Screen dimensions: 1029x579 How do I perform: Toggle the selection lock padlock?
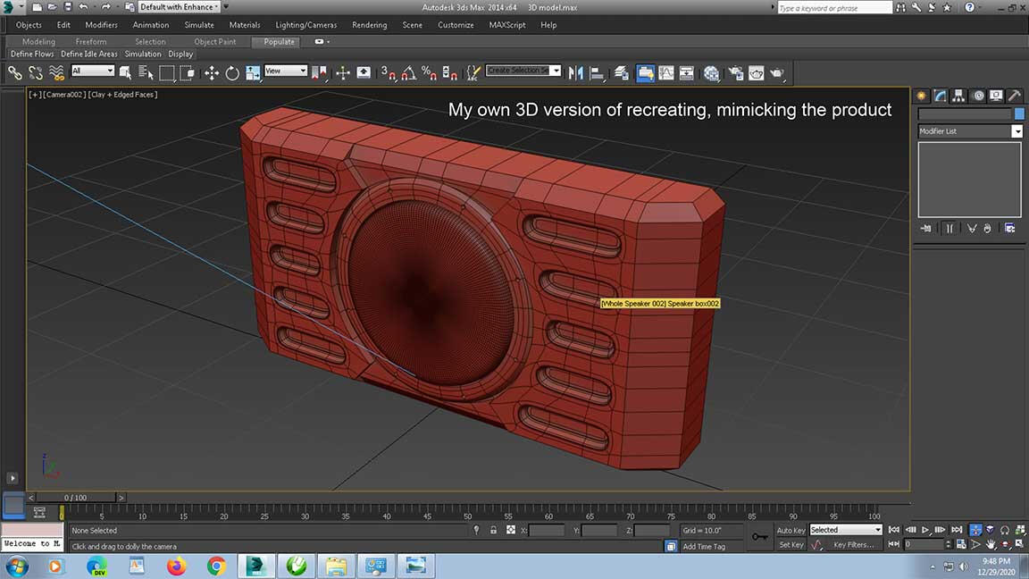[493, 530]
